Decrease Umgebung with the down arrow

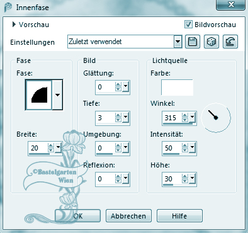118,150
